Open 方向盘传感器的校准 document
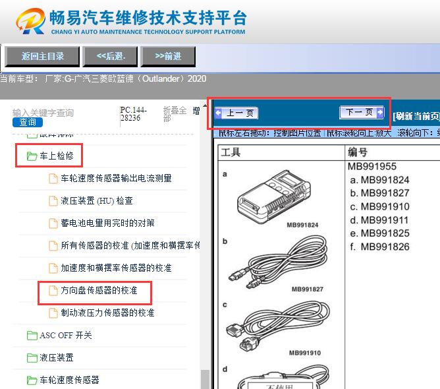Image resolution: width=440 pixels, height=389 pixels. click(99, 290)
